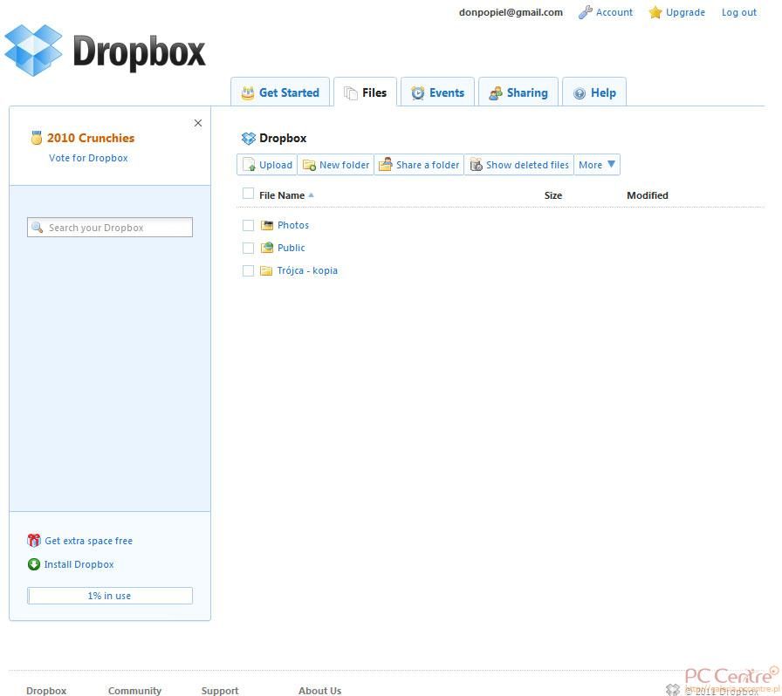
Task: Open the More dropdown menu
Action: [597, 165]
